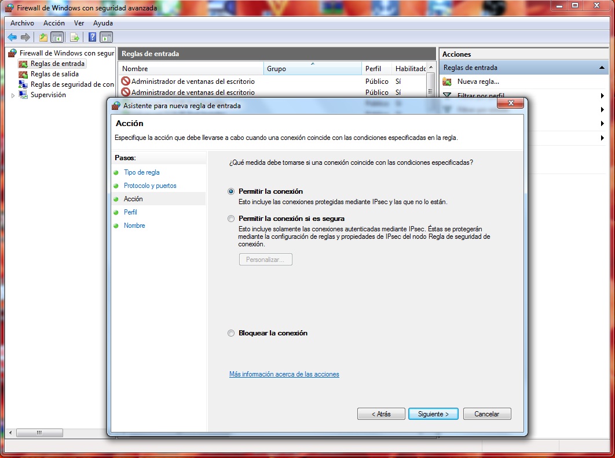
Task: Open the Ayuda menu
Action: pyautogui.click(x=103, y=23)
